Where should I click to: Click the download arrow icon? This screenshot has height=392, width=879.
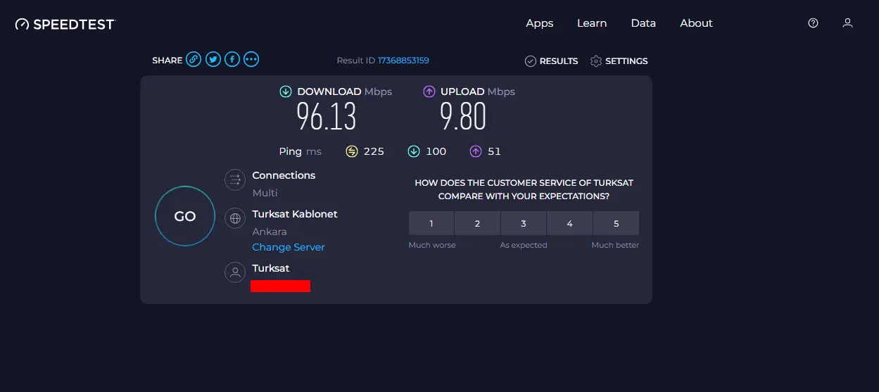[286, 91]
